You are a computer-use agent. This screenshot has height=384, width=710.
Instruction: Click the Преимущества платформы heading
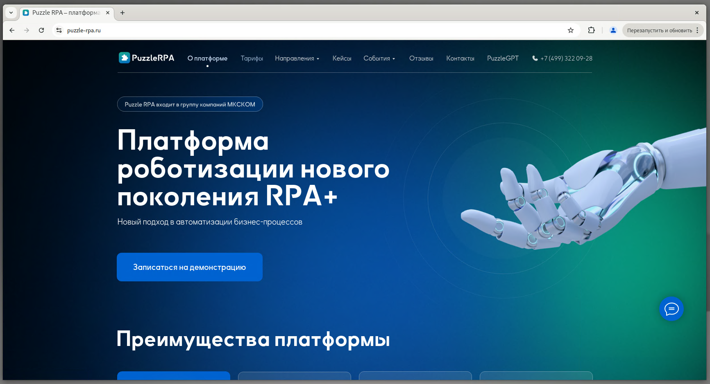point(253,339)
